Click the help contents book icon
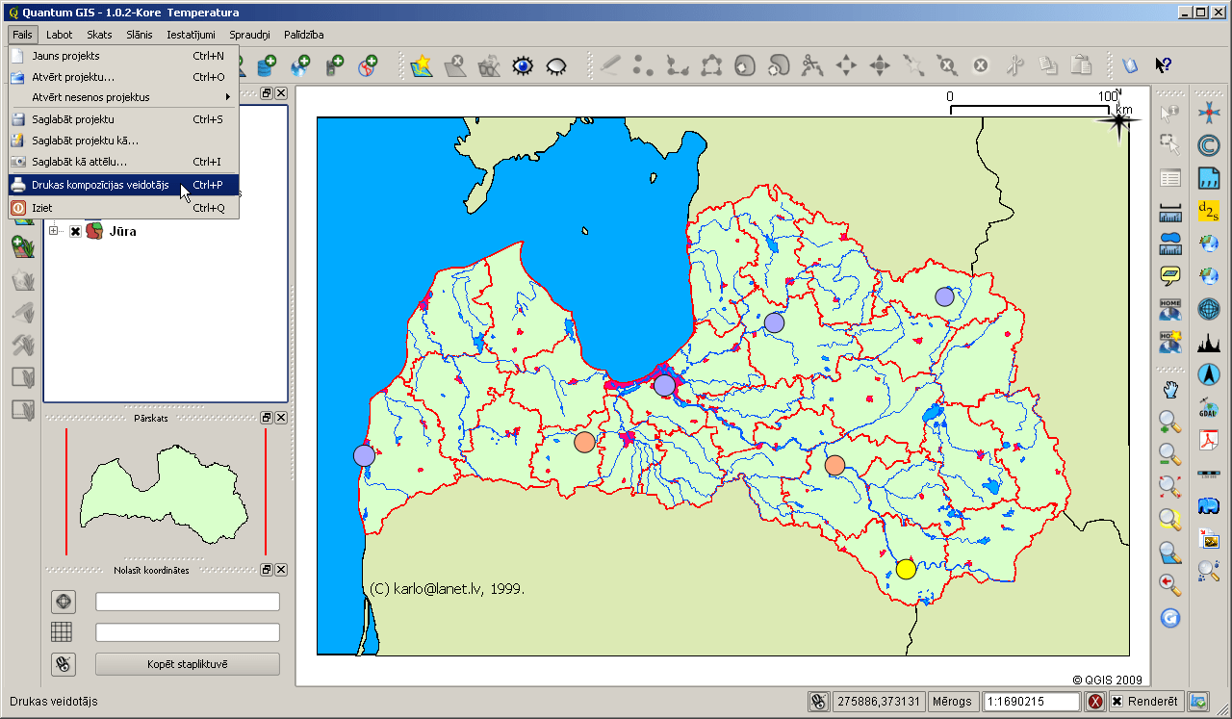The height and width of the screenshot is (719, 1232). [1130, 65]
